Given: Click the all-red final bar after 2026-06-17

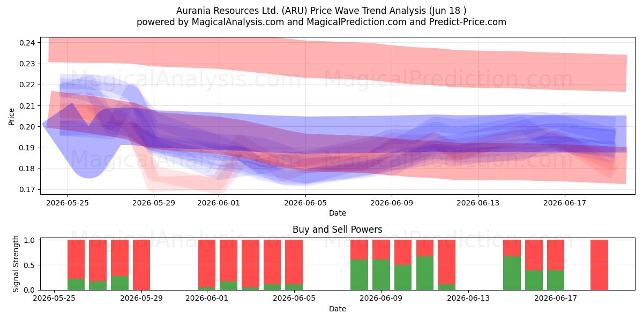Looking at the screenshot, I should pyautogui.click(x=599, y=265).
